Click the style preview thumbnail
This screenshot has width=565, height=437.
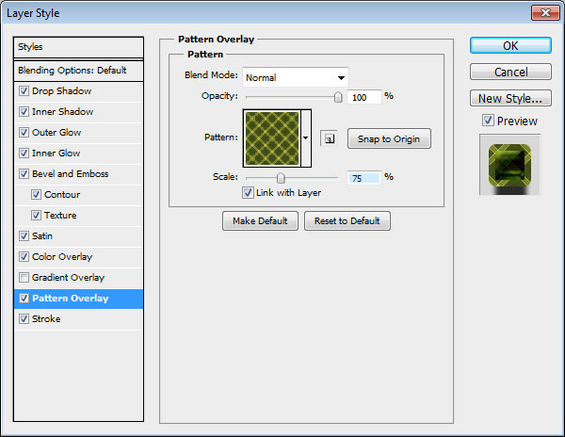coord(509,164)
